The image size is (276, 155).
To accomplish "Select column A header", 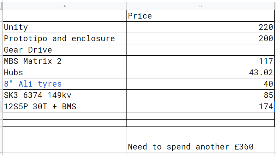I will 64,6.
